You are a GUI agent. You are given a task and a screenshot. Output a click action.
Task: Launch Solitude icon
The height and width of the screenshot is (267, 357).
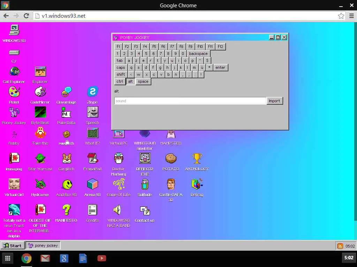(145, 184)
